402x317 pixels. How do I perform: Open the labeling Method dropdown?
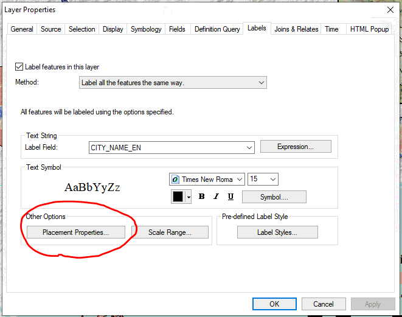coord(173,83)
